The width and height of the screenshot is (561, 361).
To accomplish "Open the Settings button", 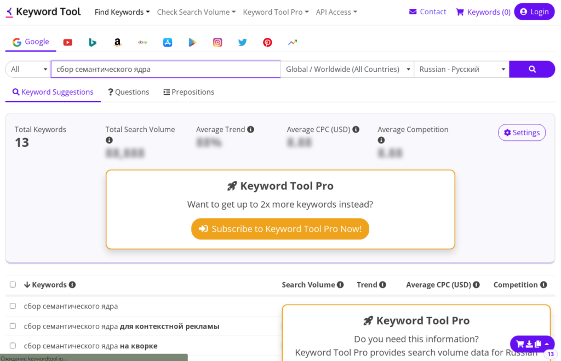I will coord(522,133).
